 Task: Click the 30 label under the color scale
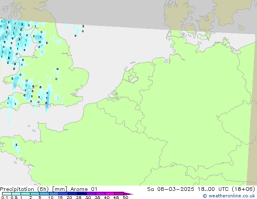tap(88, 198)
